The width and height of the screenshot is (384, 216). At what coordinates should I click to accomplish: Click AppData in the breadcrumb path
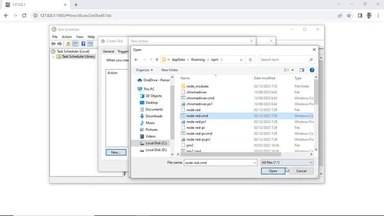tap(178, 59)
